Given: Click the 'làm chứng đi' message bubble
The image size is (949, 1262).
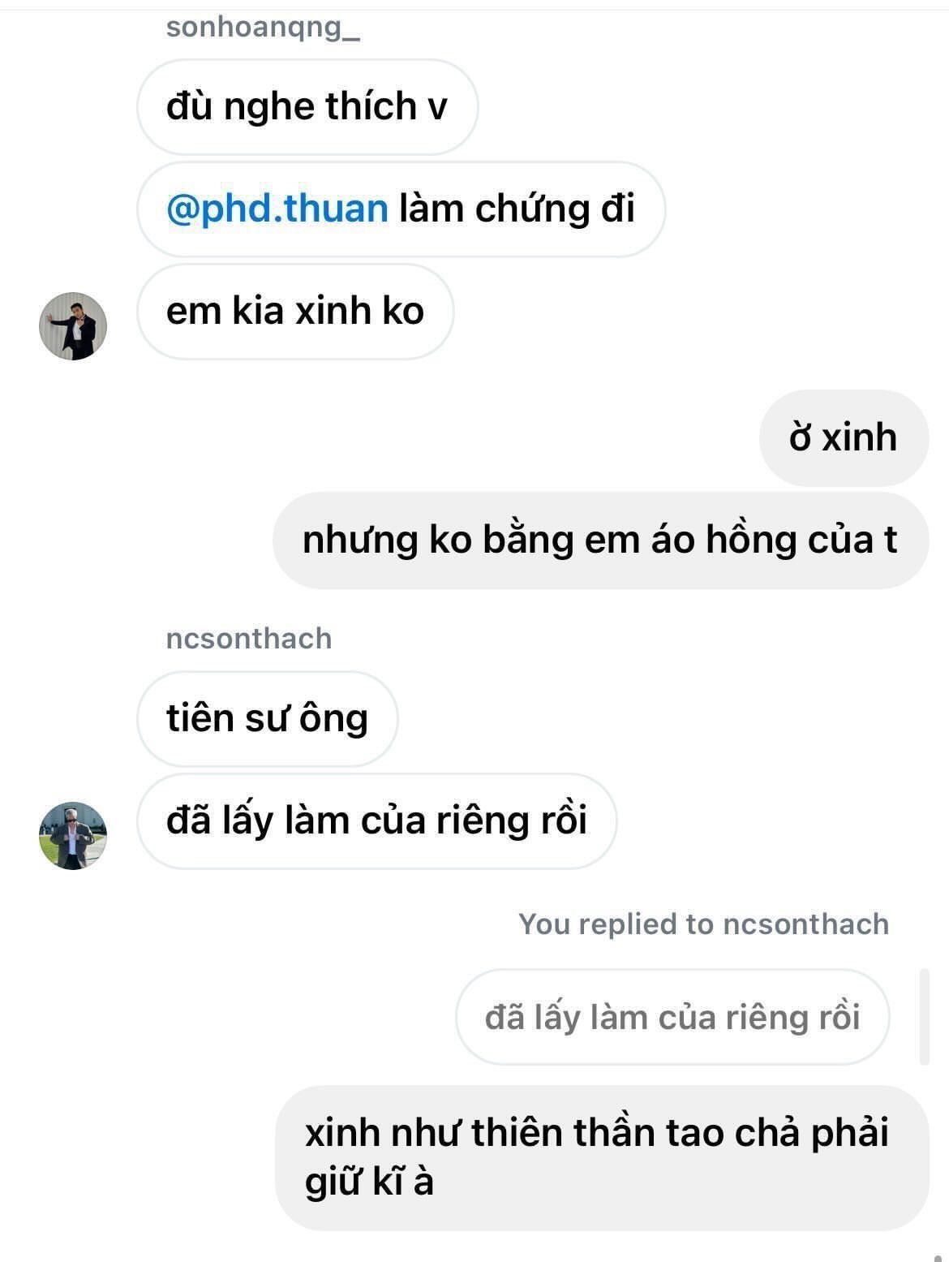Looking at the screenshot, I should click(401, 209).
